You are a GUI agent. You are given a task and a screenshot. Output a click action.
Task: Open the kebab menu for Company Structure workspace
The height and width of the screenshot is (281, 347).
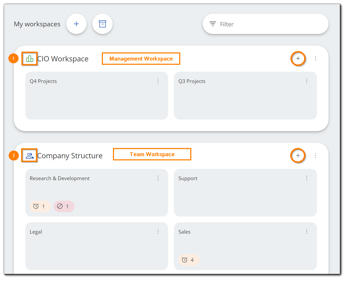[315, 156]
